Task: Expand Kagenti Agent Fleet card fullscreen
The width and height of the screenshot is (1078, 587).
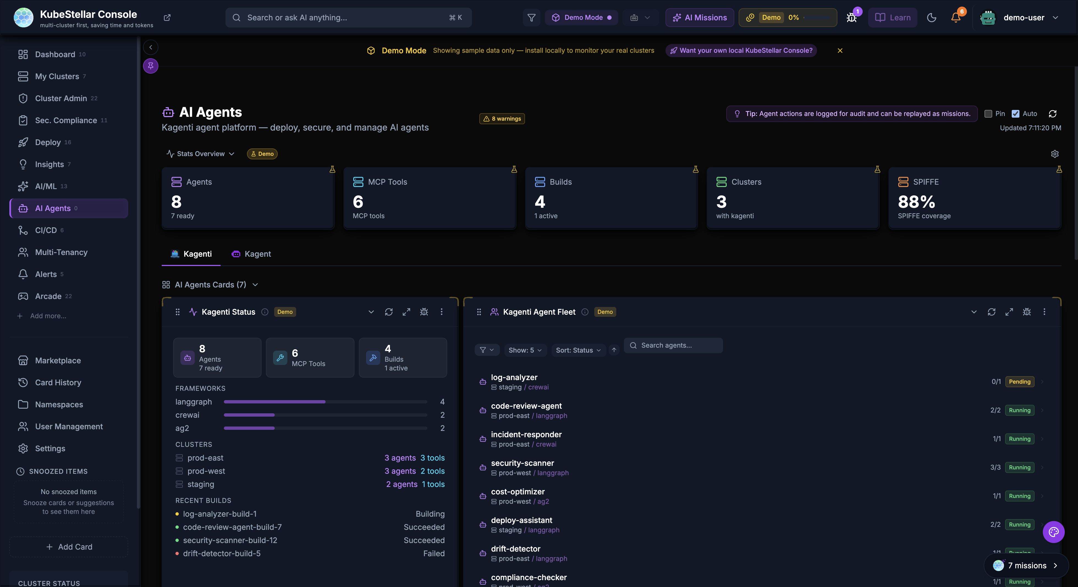Action: pos(1009,312)
